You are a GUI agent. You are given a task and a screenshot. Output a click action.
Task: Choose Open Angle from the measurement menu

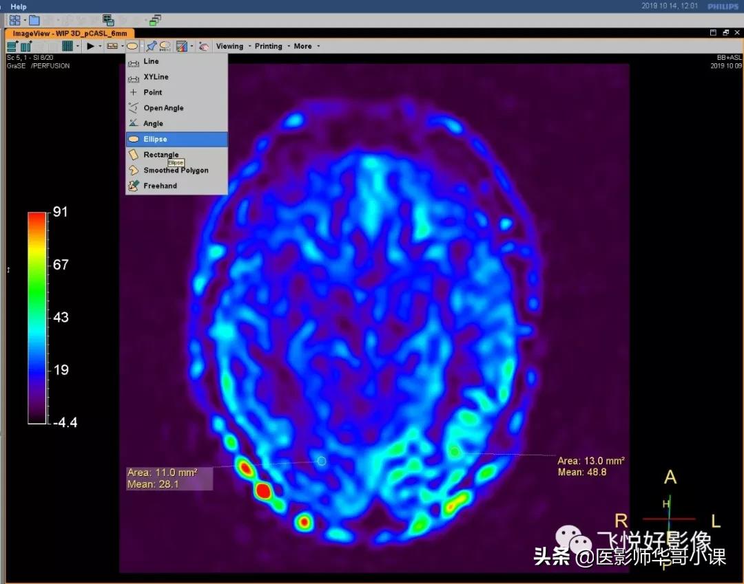pyautogui.click(x=176, y=108)
